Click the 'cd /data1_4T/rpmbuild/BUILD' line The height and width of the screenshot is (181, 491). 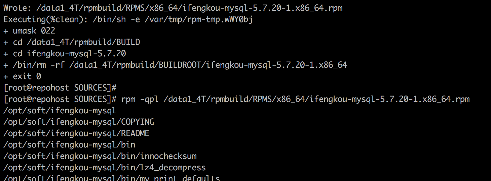[76, 42]
